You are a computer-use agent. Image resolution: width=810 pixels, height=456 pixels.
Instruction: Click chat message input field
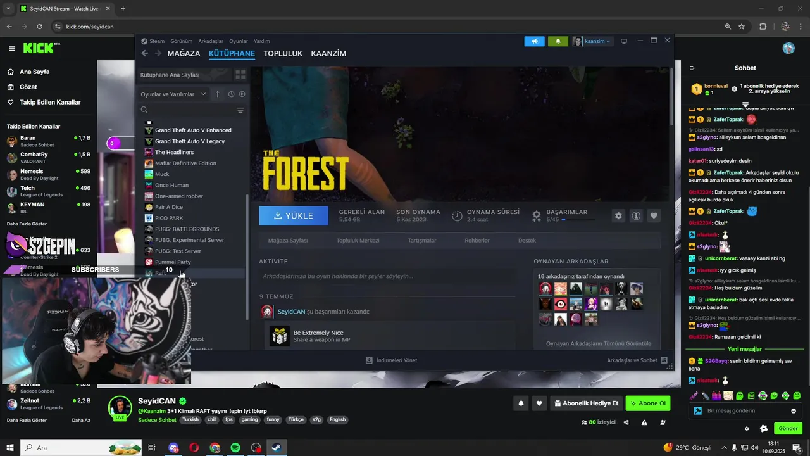click(745, 410)
